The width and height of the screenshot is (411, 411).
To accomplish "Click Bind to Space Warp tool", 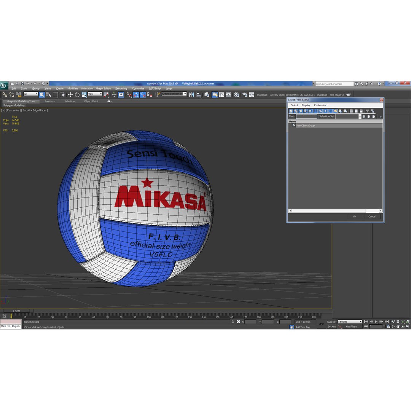I will click(19, 95).
